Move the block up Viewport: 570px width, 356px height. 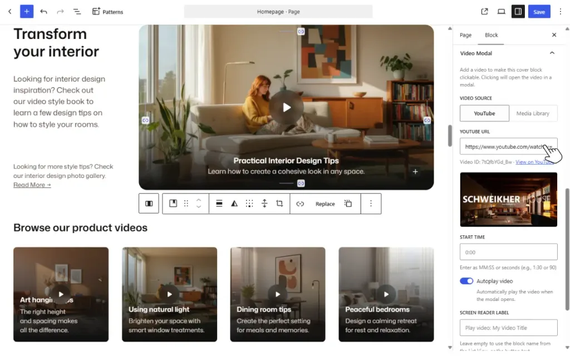(x=199, y=200)
